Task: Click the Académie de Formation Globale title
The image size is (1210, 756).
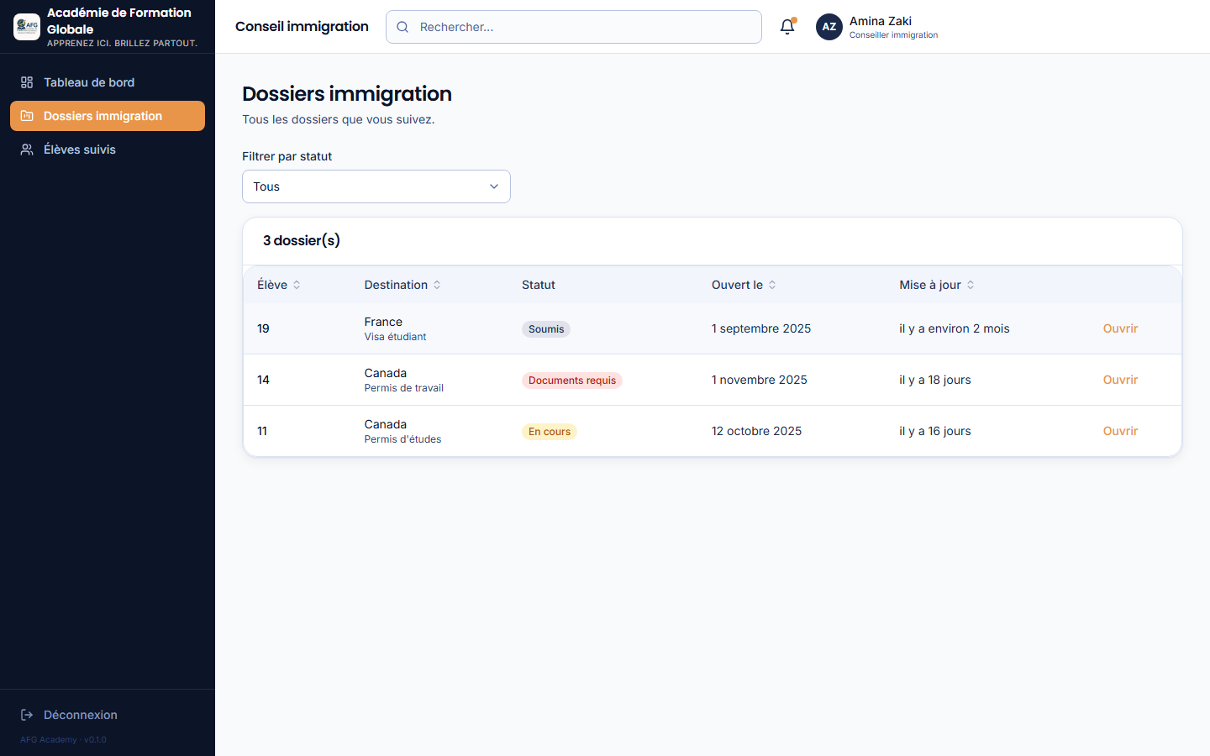Action: click(x=119, y=21)
